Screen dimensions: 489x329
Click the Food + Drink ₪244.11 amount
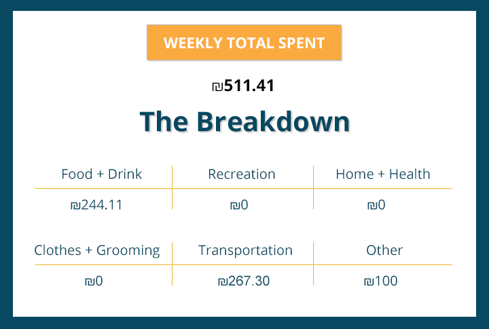click(96, 205)
